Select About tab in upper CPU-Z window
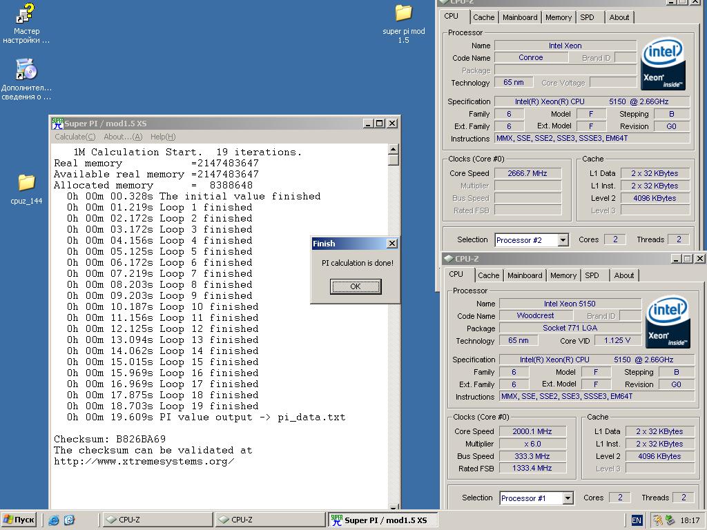The height and width of the screenshot is (530, 707). 619,17
